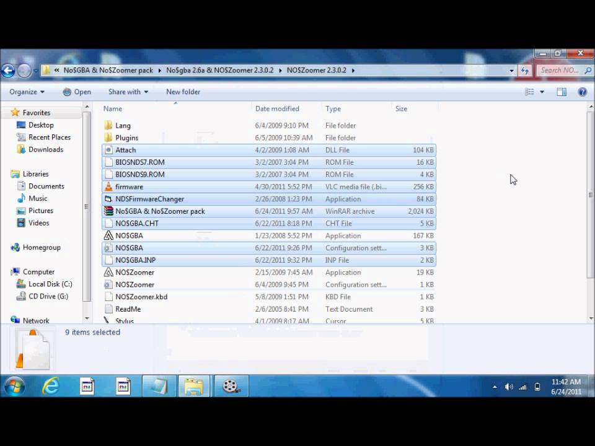Open the Videos library
This screenshot has width=595, height=446.
point(38,222)
